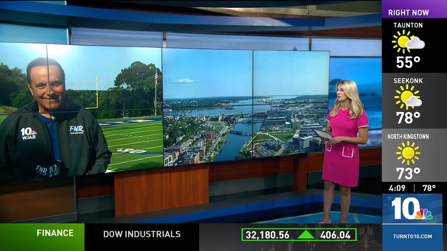This screenshot has height=251, width=447.
Task: Click the NORTH KINGSTOWN city name
Action: [408, 137]
